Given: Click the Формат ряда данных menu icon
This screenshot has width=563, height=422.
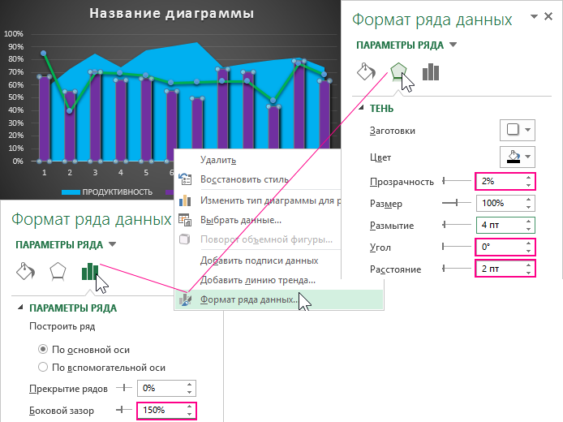Looking at the screenshot, I should click(185, 299).
